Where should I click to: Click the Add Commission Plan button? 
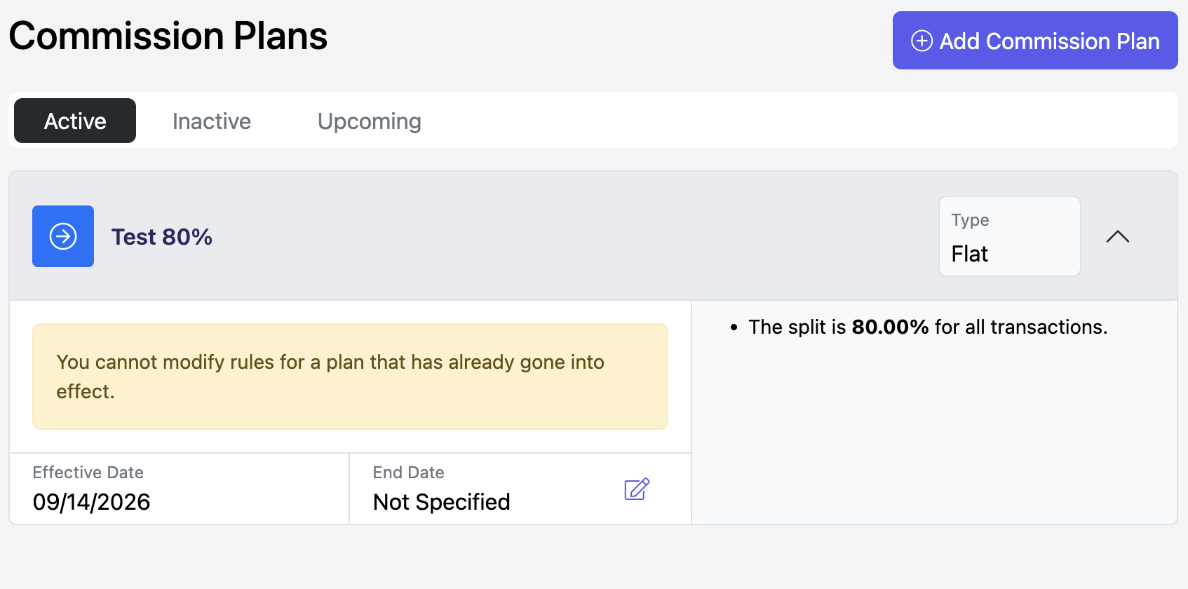[x=1035, y=41]
